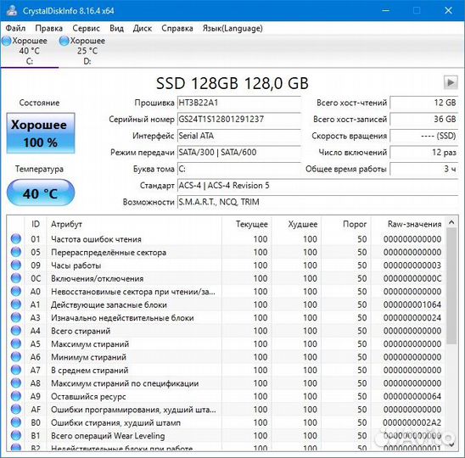Click the disk title SSD 128GB 128,0 GB
This screenshot has height=458, width=465.
(232, 83)
